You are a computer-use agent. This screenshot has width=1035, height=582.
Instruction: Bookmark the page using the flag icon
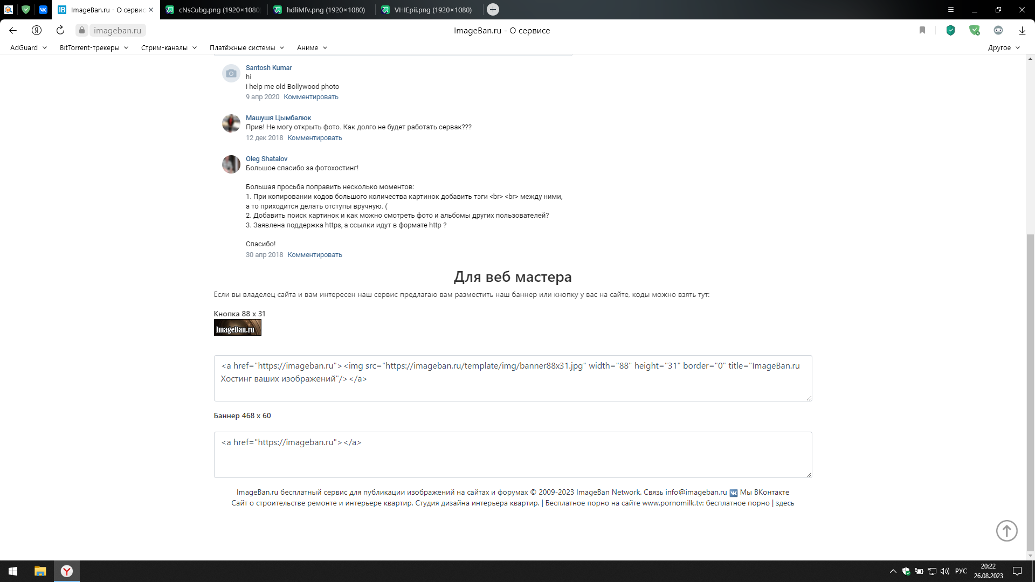[x=922, y=30]
